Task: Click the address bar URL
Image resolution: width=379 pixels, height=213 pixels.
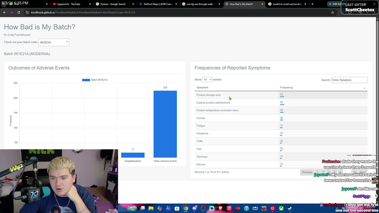Action: pos(83,12)
